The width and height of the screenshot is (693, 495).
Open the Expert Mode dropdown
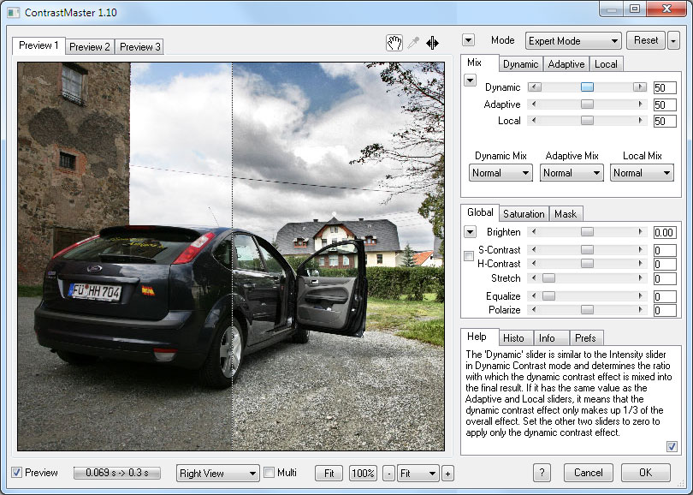pyautogui.click(x=573, y=40)
